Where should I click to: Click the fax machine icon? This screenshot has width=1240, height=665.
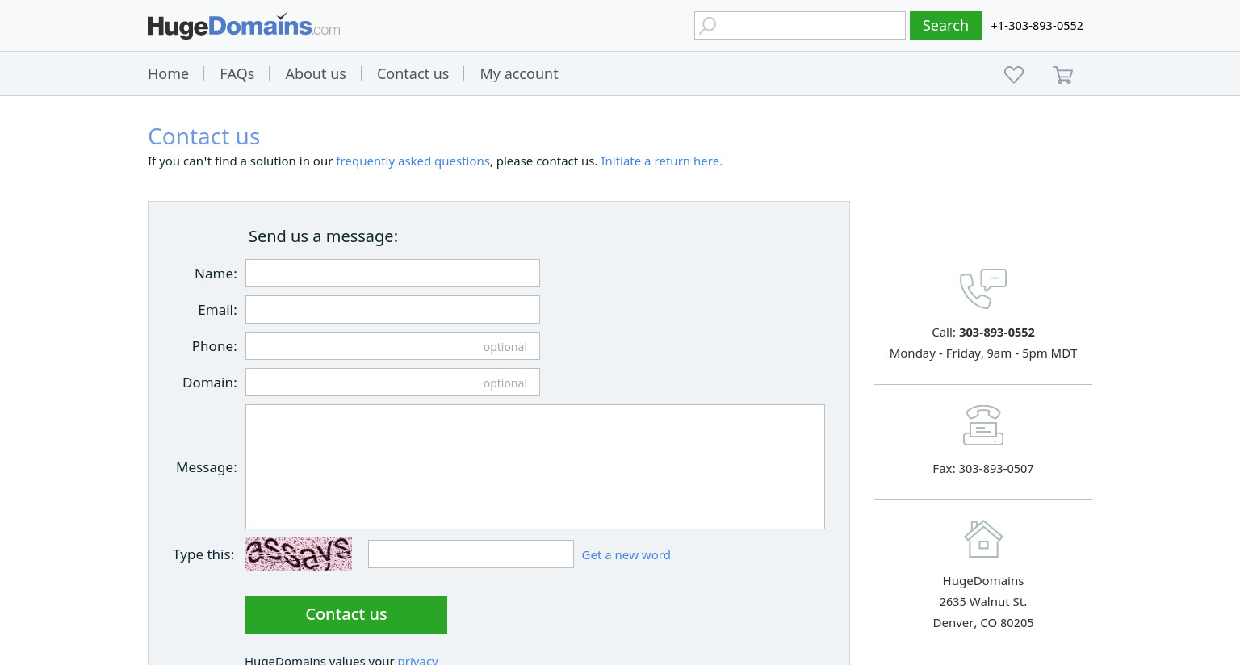click(x=983, y=425)
